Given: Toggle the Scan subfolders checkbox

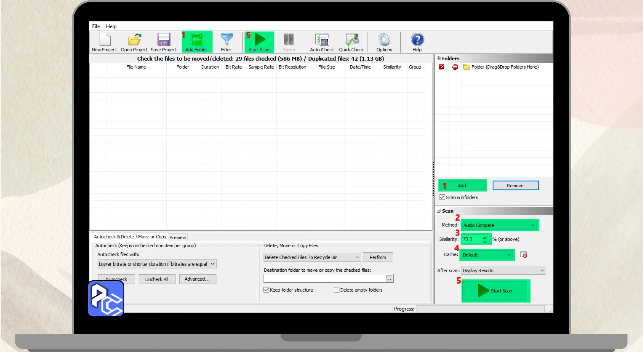Looking at the screenshot, I should (442, 198).
